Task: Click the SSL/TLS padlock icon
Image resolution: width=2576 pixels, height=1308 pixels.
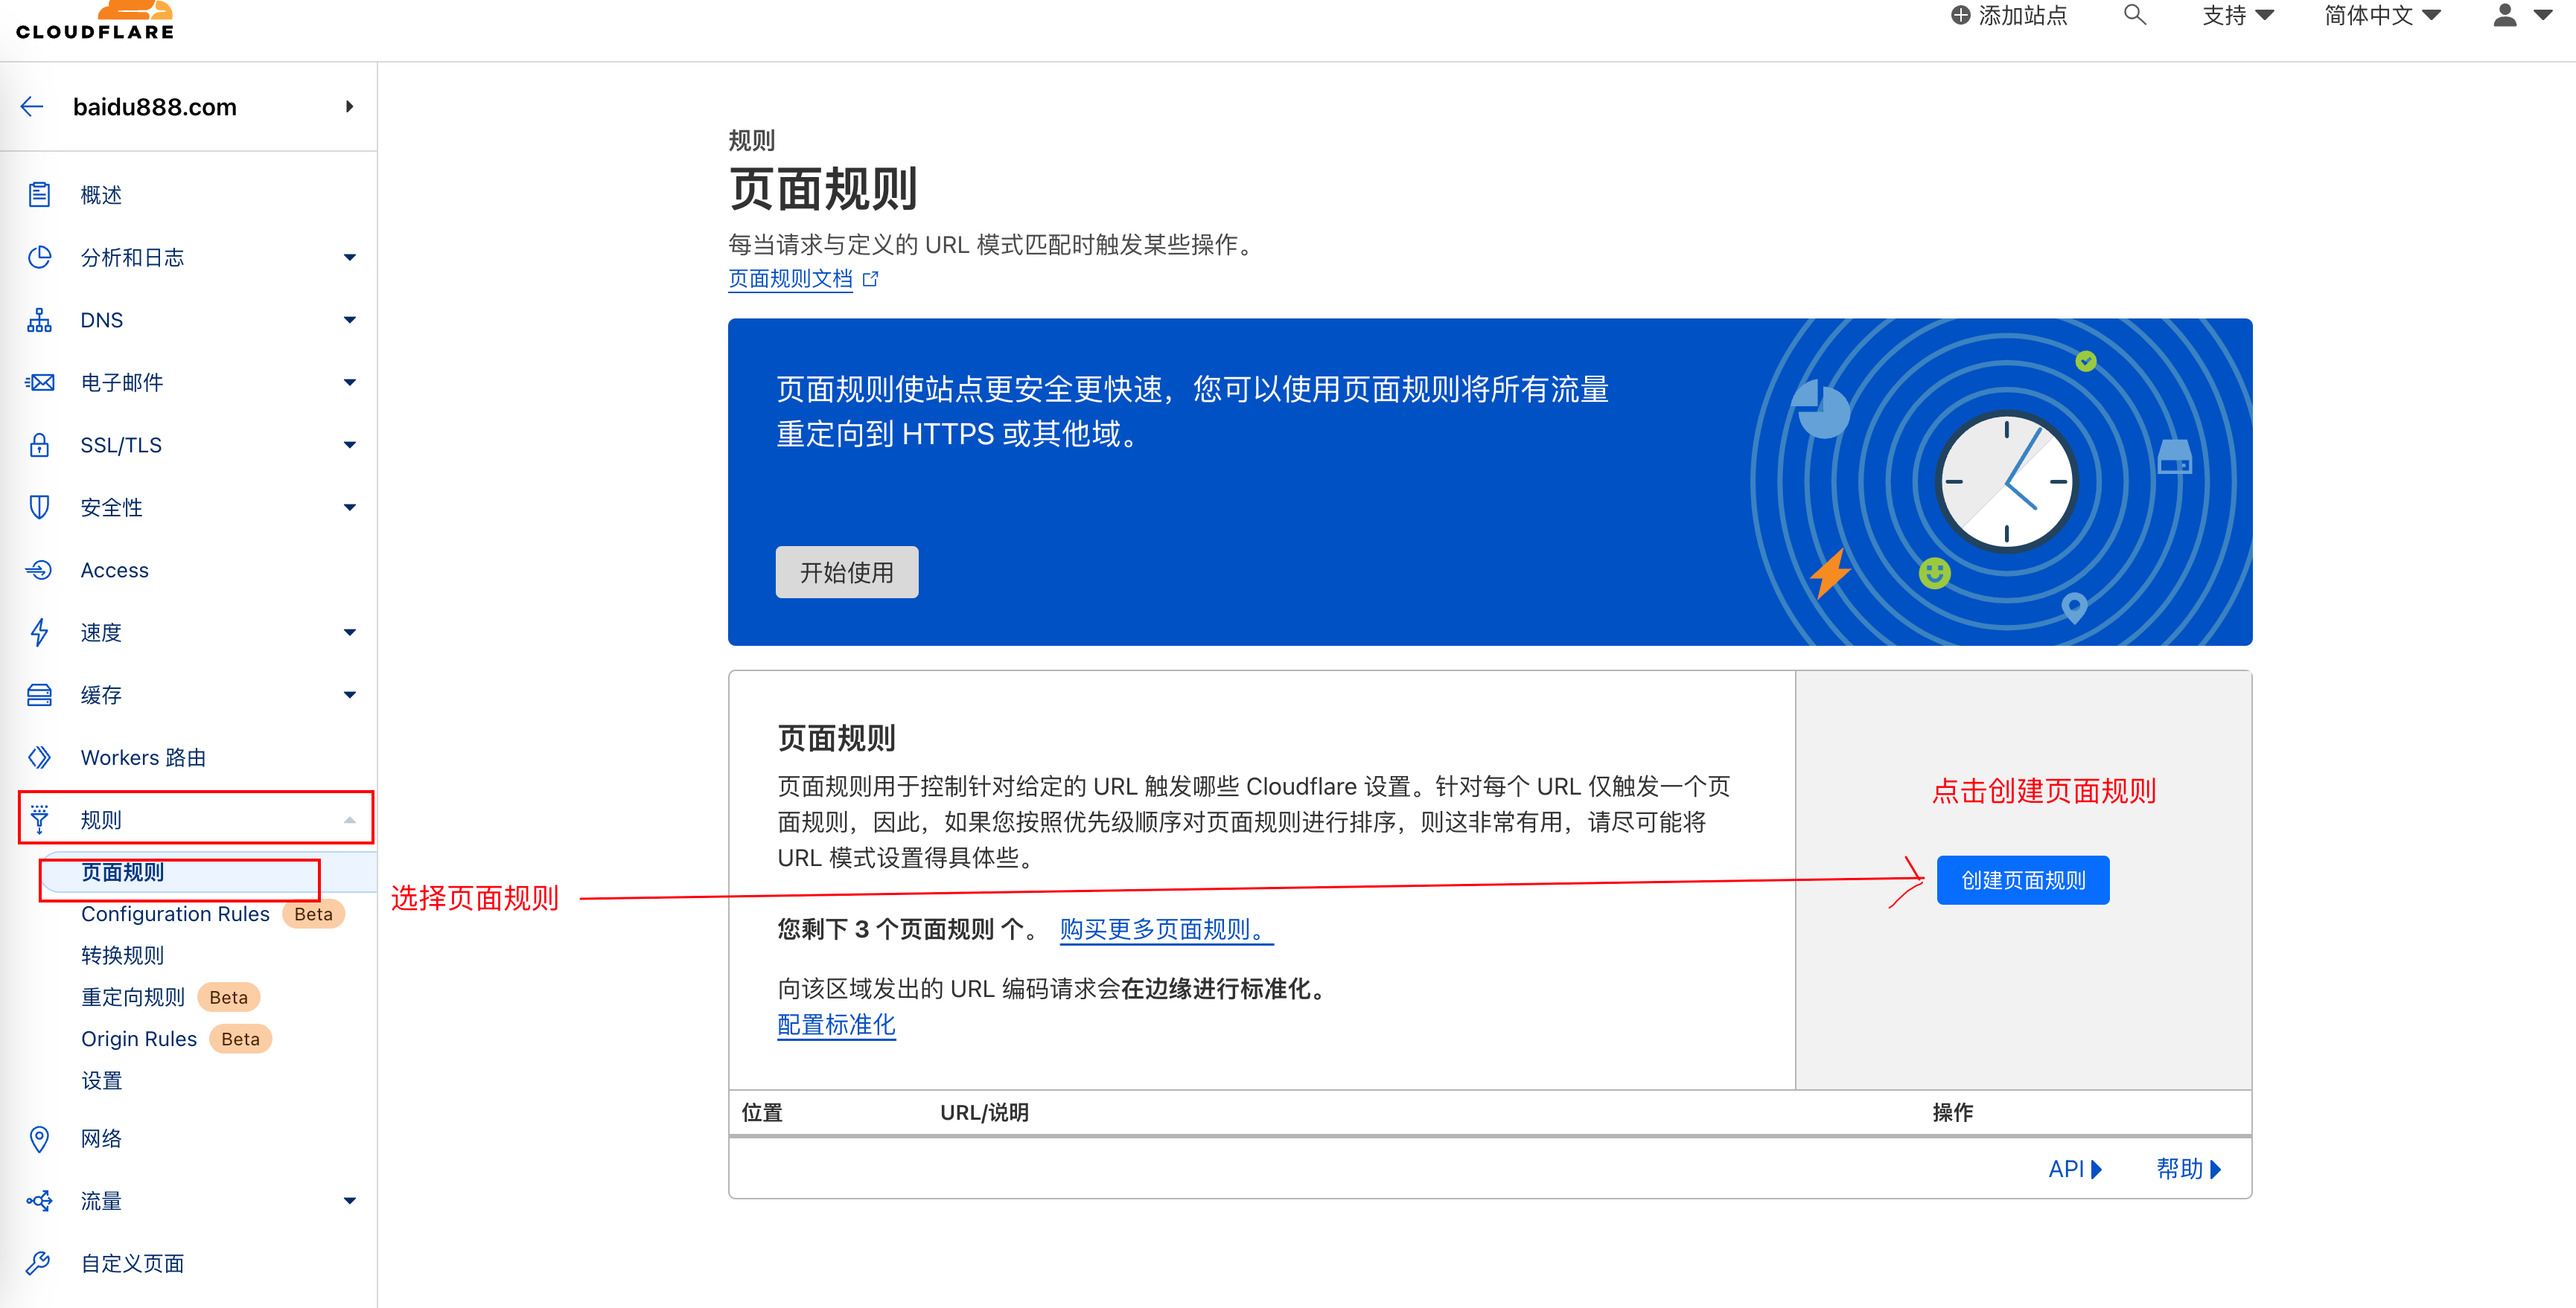Action: [39, 445]
